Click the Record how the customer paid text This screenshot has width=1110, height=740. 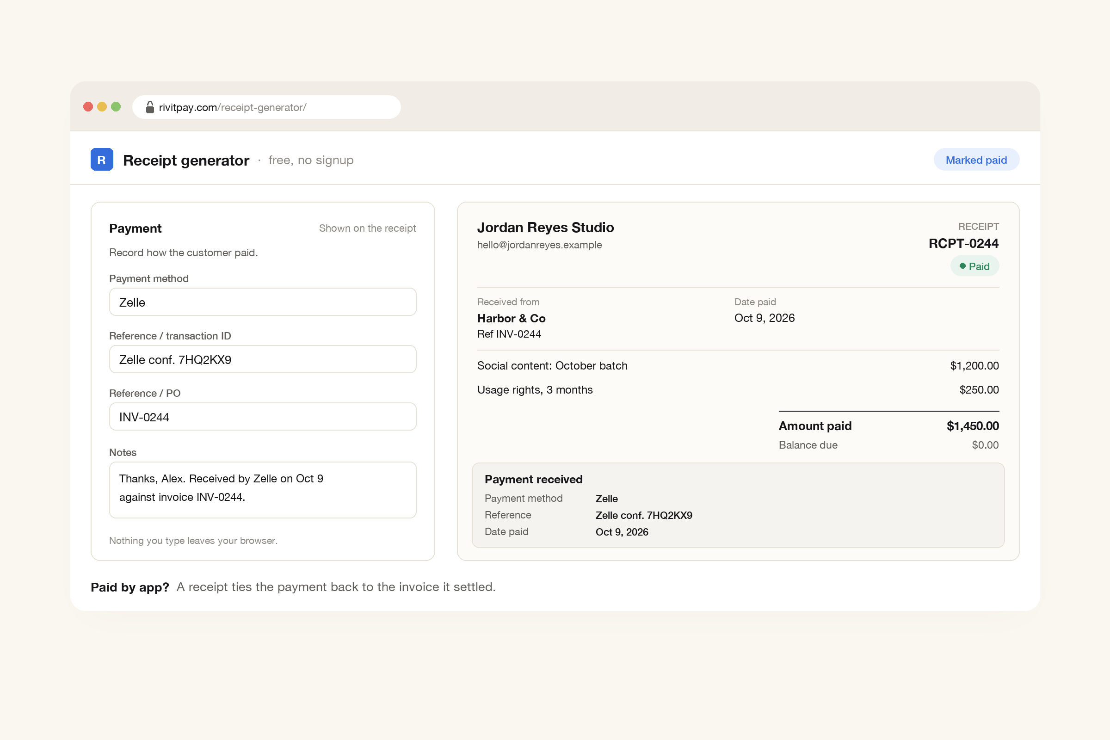[184, 253]
